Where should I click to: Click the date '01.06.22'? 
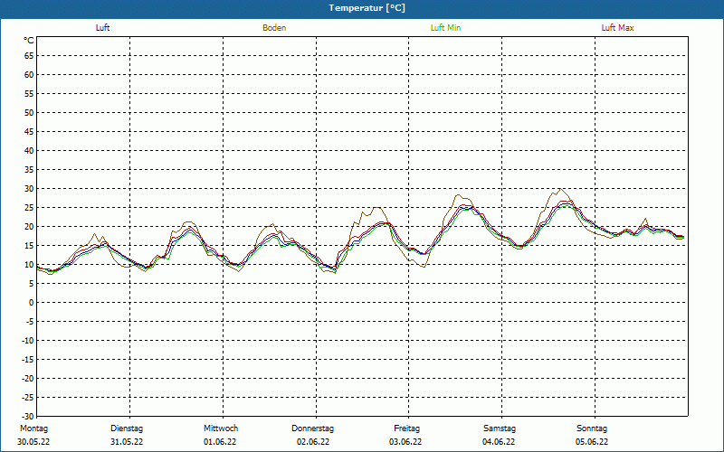tap(220, 442)
